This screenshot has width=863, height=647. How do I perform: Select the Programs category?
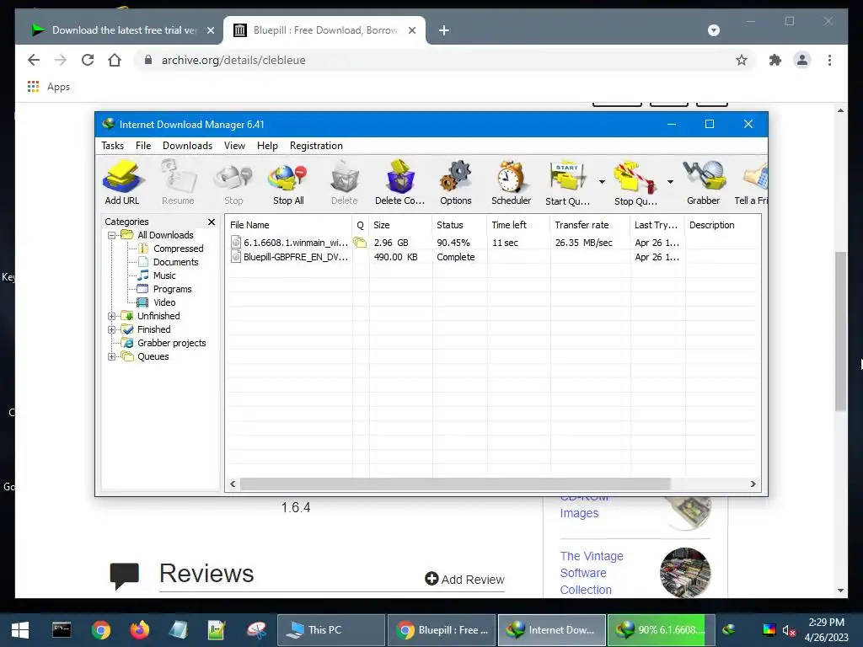pos(172,290)
